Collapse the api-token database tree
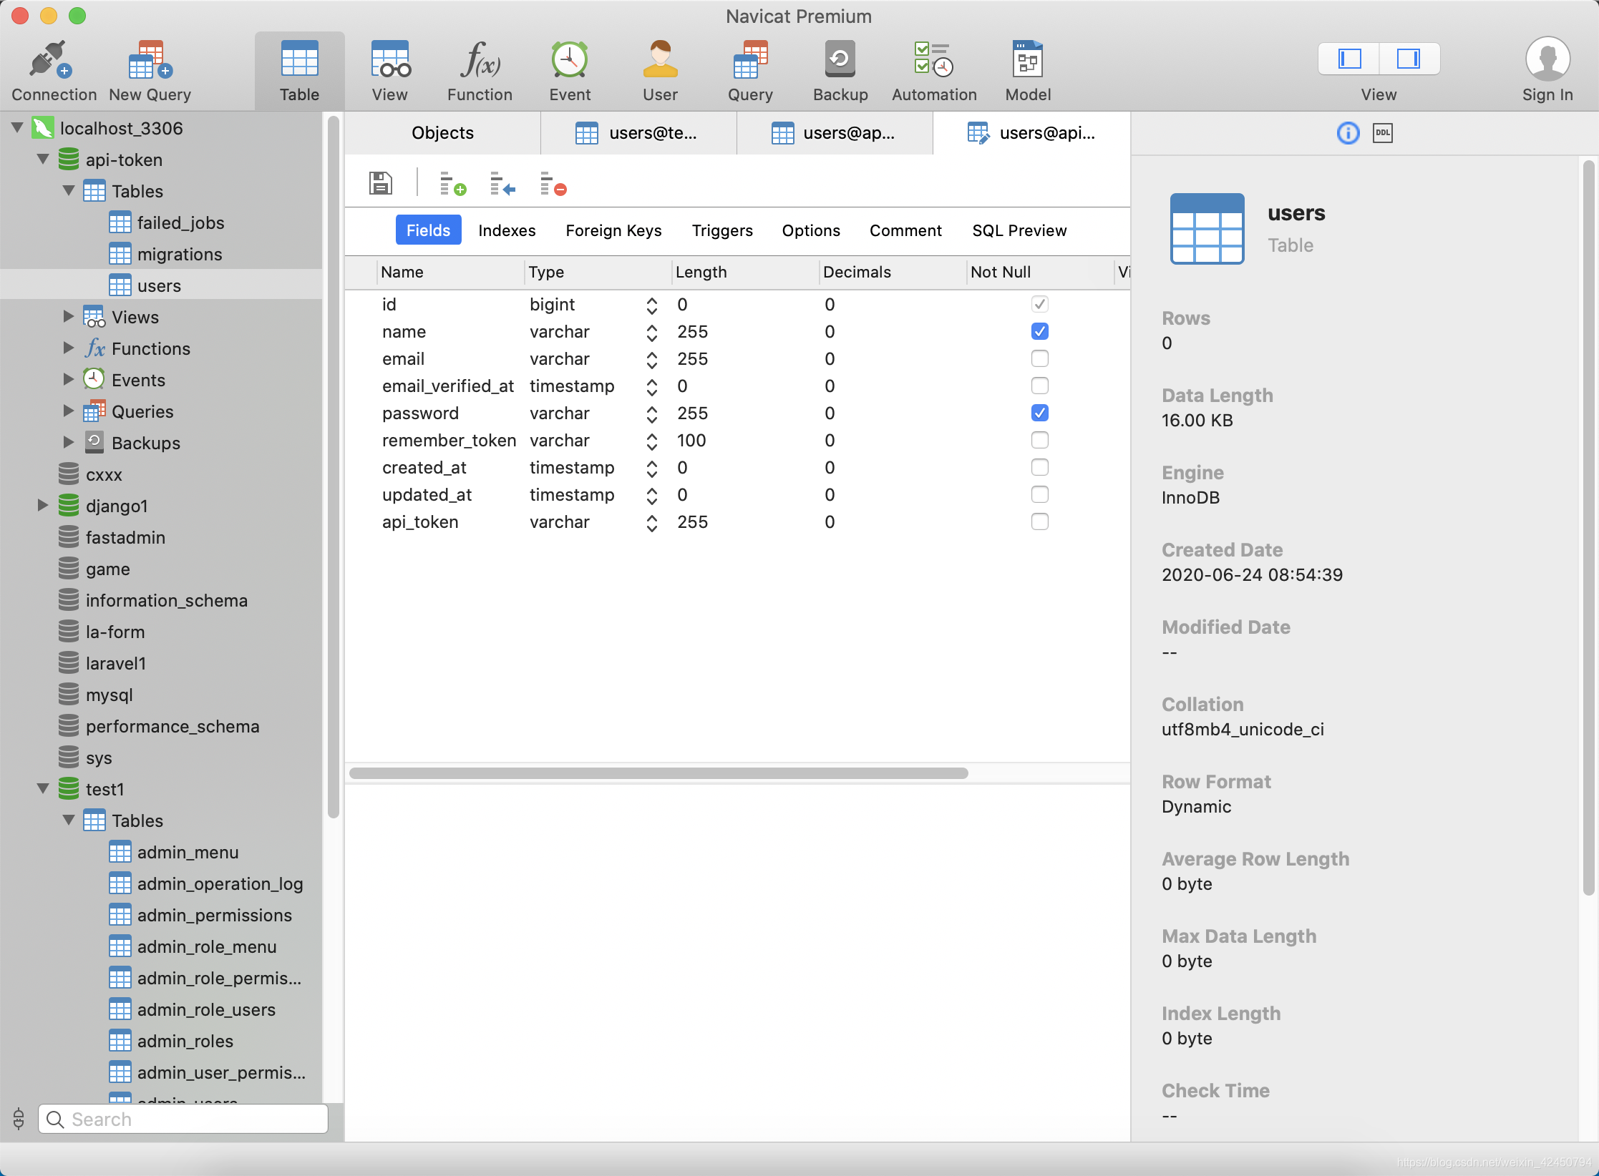This screenshot has height=1176, width=1599. click(43, 160)
